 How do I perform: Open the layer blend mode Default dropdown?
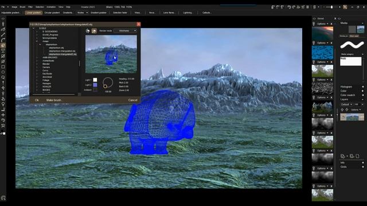coord(346,104)
